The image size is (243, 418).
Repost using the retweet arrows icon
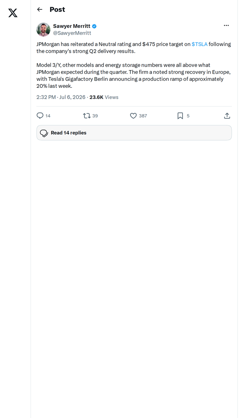point(87,116)
